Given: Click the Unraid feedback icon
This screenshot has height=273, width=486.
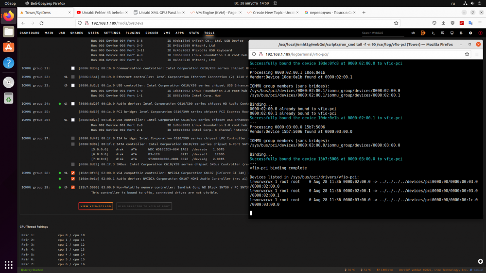Looking at the screenshot, I should coord(443,33).
